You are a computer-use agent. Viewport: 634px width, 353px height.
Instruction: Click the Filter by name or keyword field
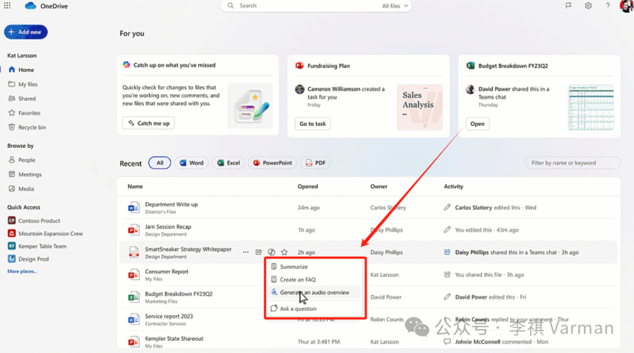click(x=573, y=163)
